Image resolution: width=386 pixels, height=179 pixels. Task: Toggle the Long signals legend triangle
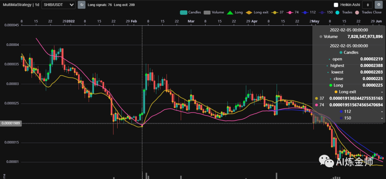coord(234,12)
